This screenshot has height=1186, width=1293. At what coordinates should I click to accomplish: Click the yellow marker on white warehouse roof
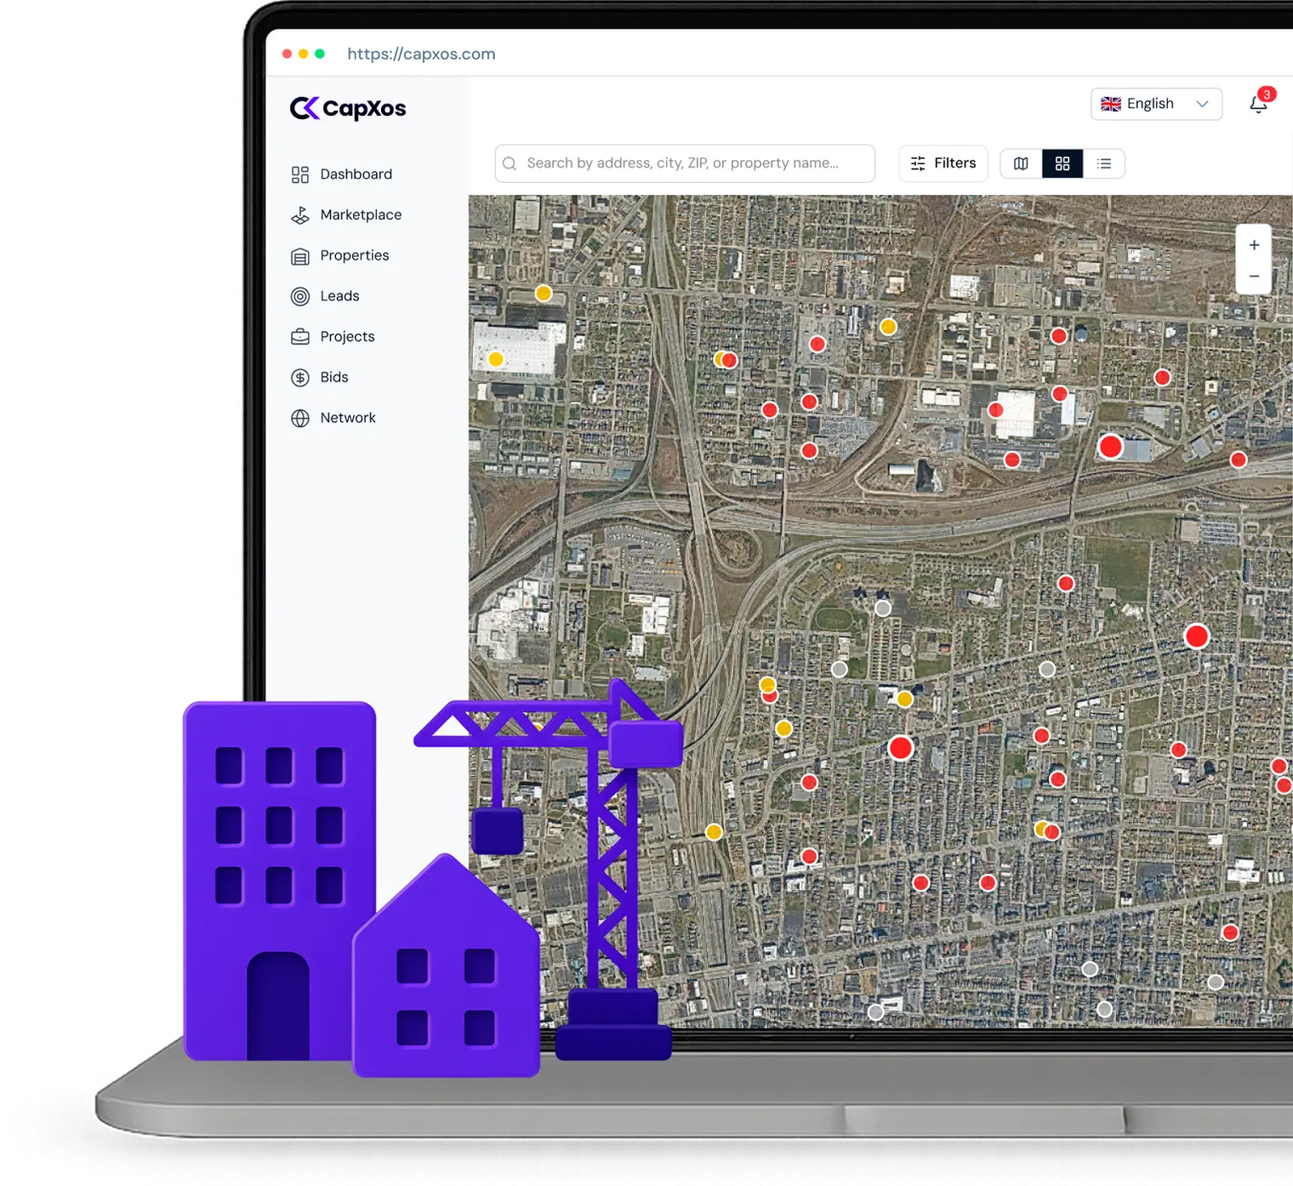click(x=496, y=359)
